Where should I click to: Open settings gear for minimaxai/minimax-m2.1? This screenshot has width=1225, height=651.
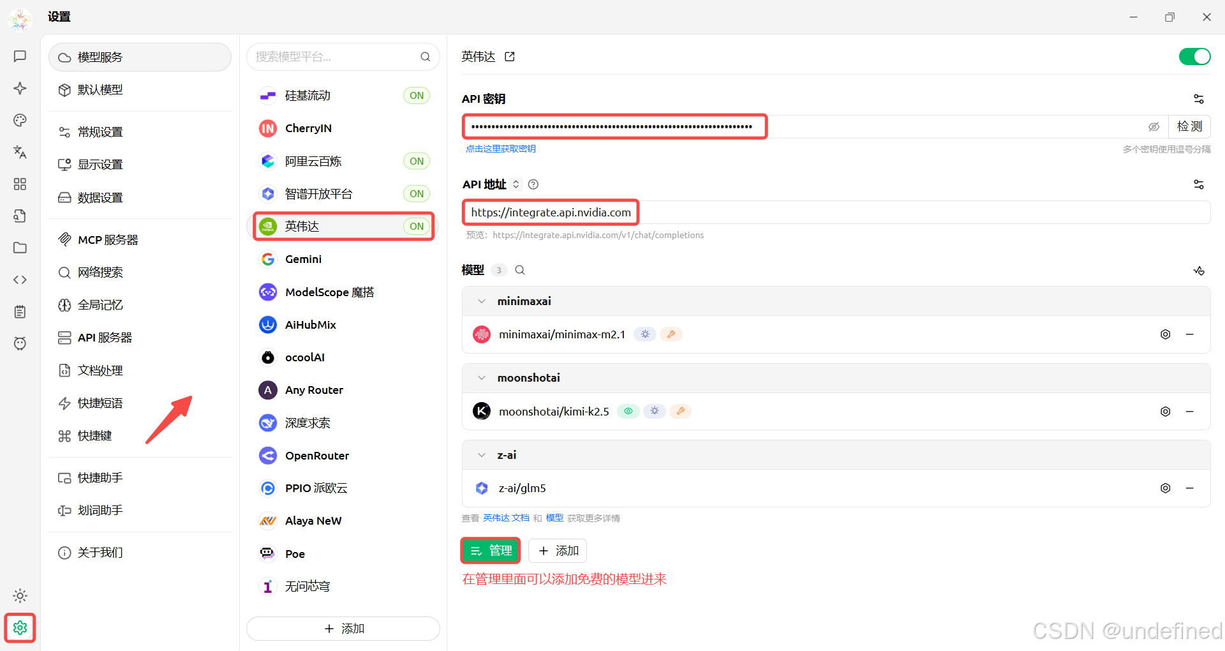(x=1165, y=334)
